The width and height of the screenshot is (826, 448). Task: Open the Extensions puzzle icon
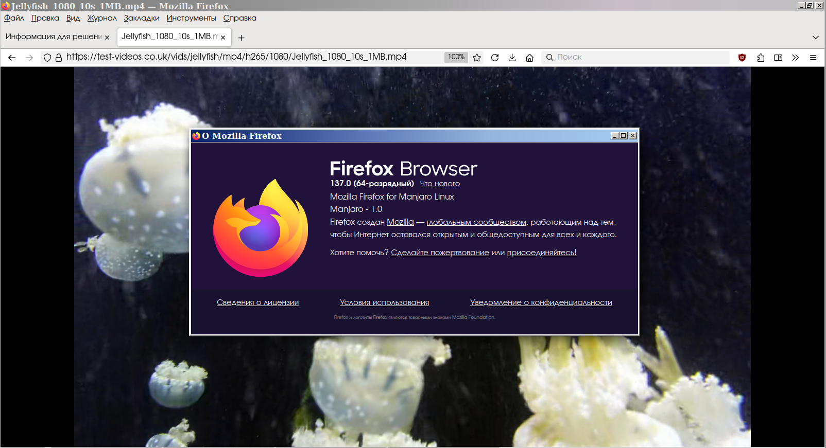pyautogui.click(x=761, y=58)
